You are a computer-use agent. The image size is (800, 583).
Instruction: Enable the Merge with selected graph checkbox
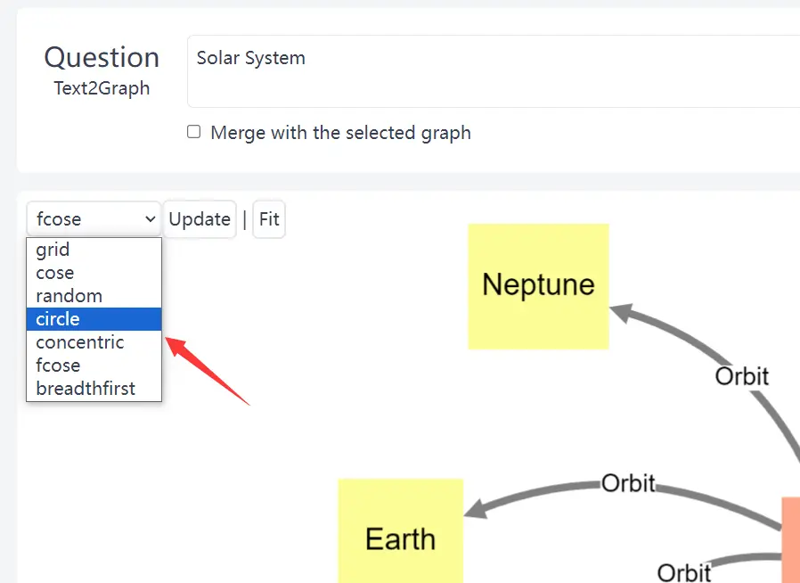193,132
